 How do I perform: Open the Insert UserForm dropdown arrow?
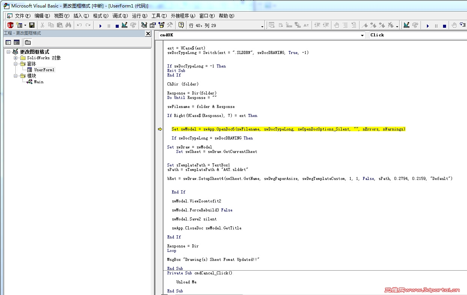tap(25, 25)
